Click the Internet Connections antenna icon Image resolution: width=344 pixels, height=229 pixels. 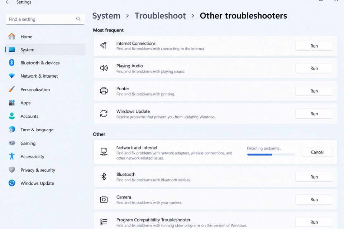click(x=104, y=45)
